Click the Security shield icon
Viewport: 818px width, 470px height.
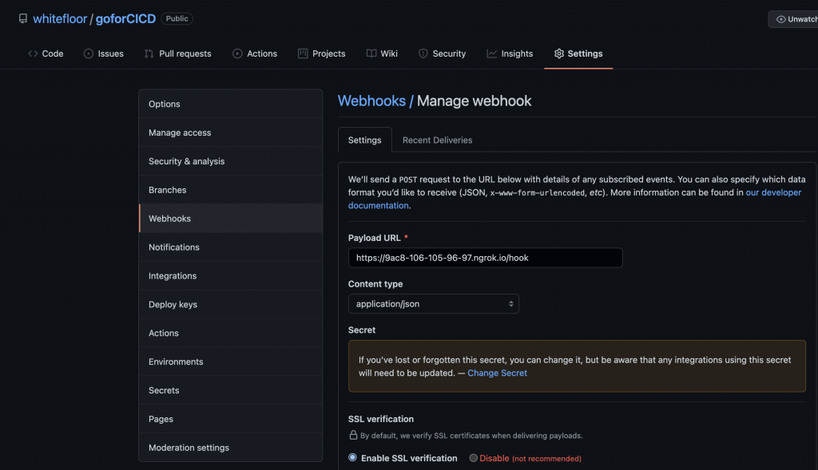(423, 53)
